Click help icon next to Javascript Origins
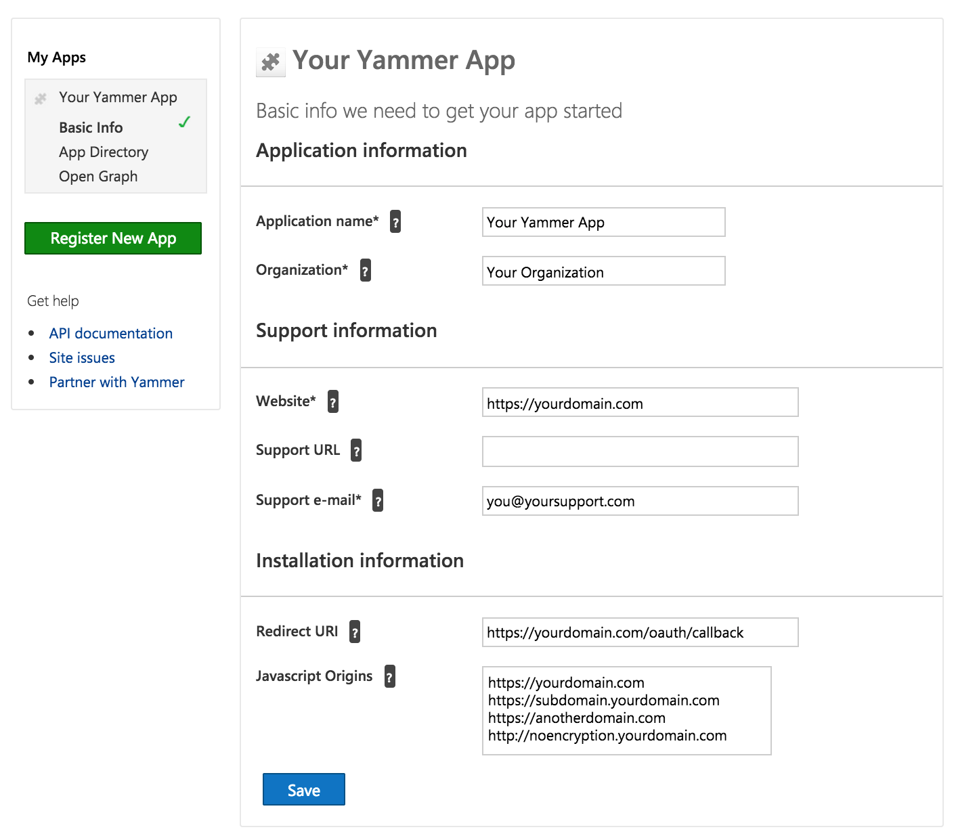 [x=390, y=676]
